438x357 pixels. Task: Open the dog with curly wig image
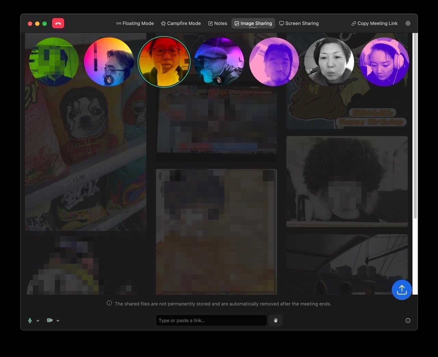[x=86, y=132]
